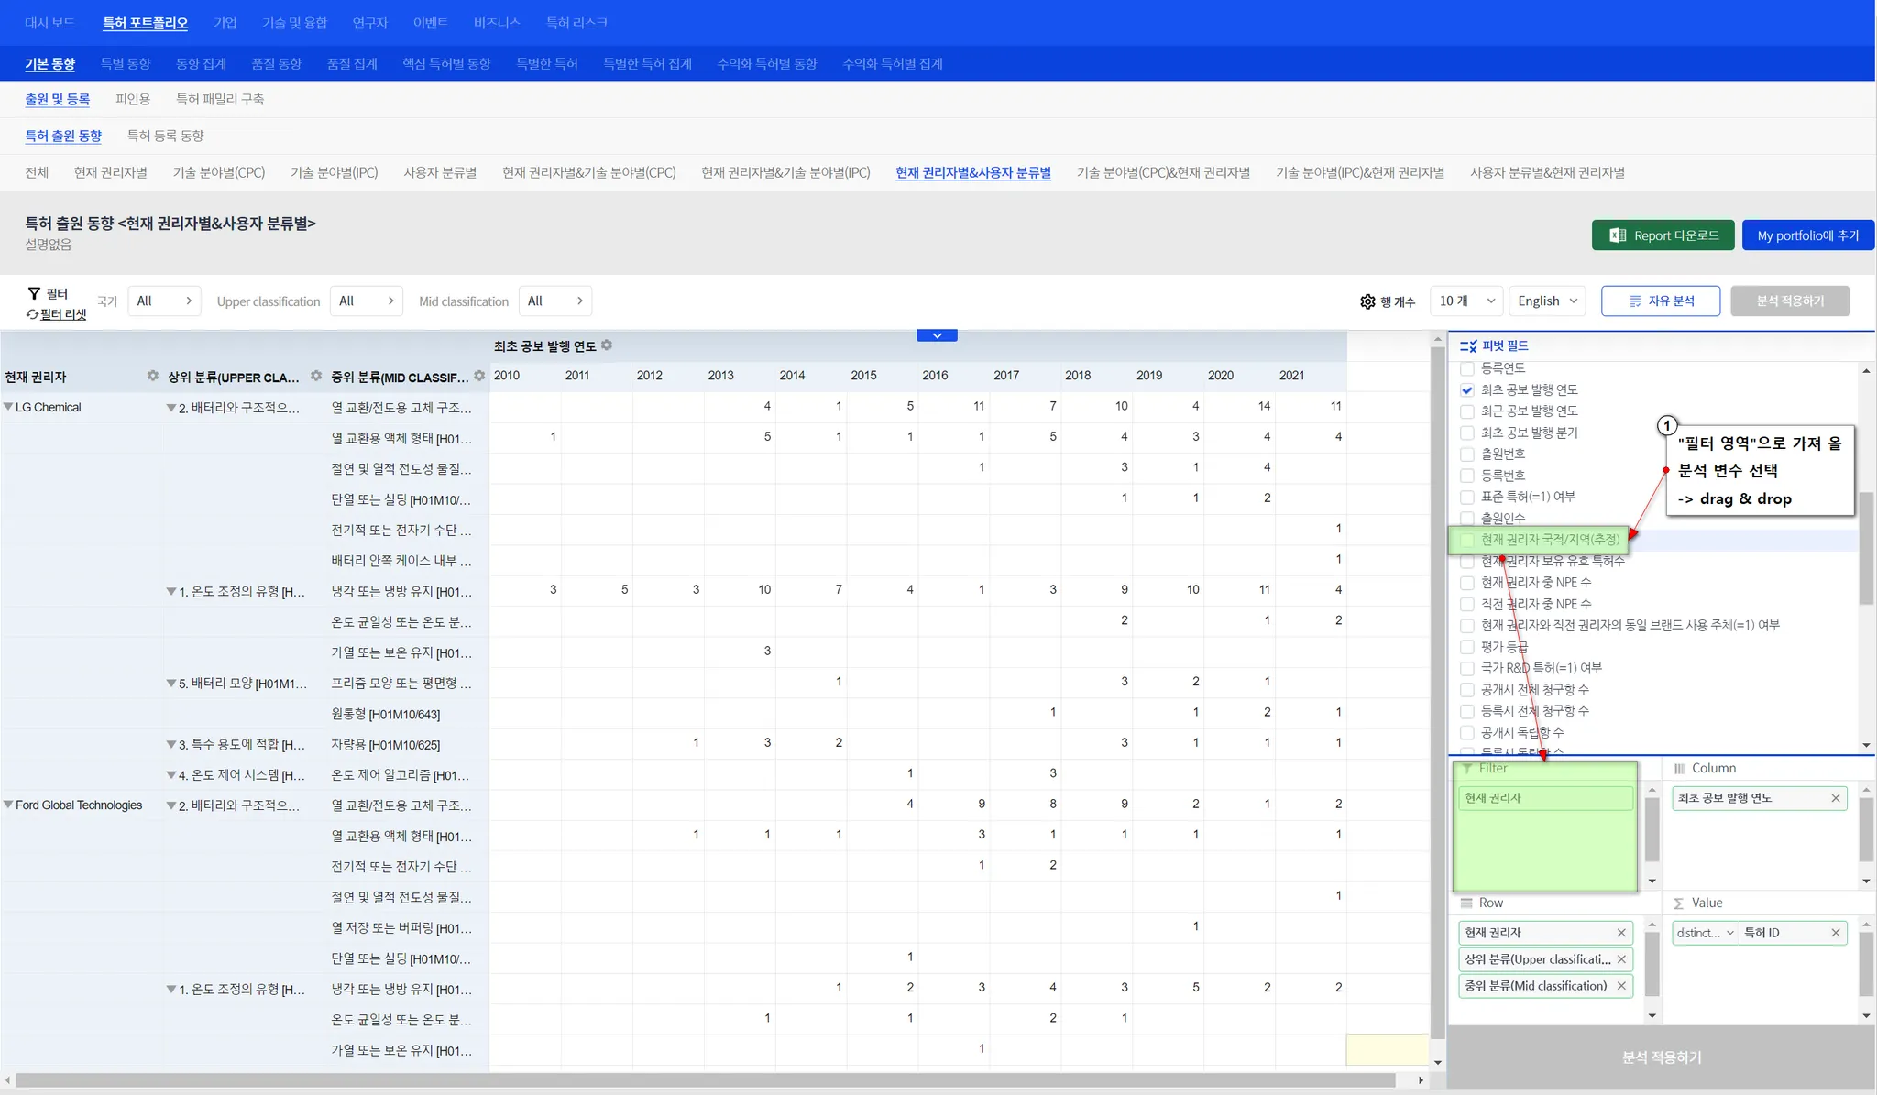Click the 필터 리셋 refresh icon

click(x=33, y=314)
